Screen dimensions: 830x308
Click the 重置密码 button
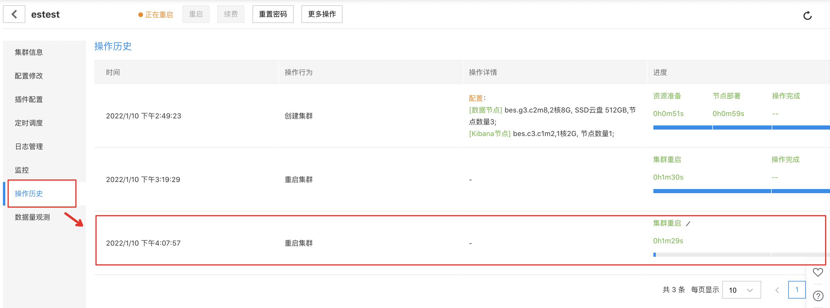[273, 14]
